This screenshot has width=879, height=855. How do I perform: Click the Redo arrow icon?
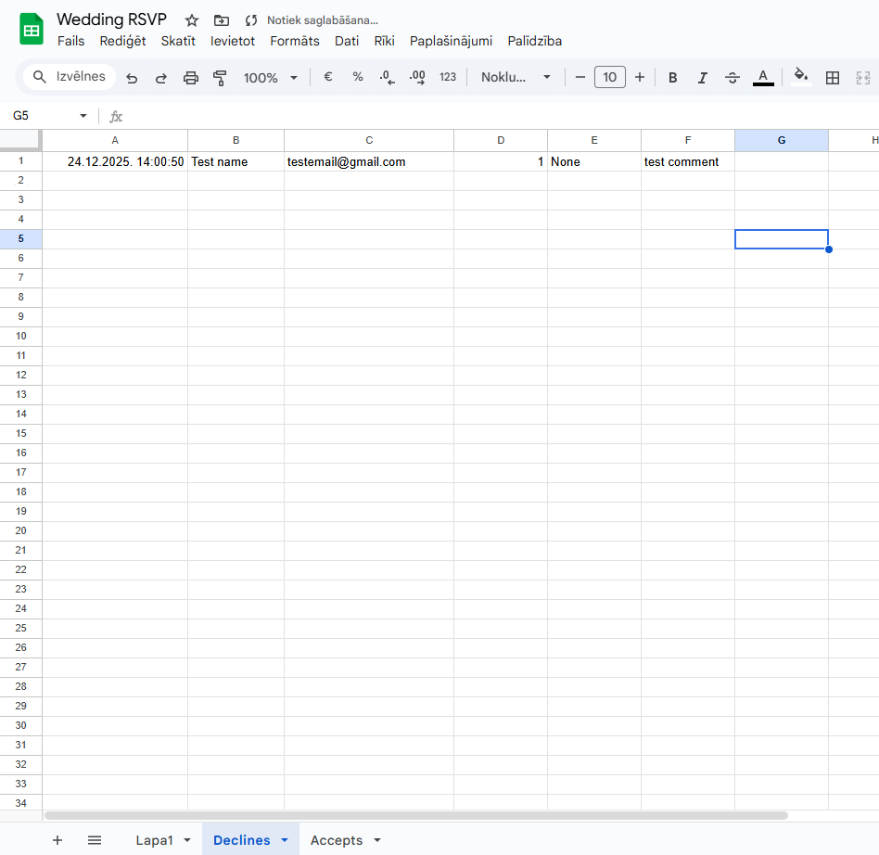(x=161, y=78)
